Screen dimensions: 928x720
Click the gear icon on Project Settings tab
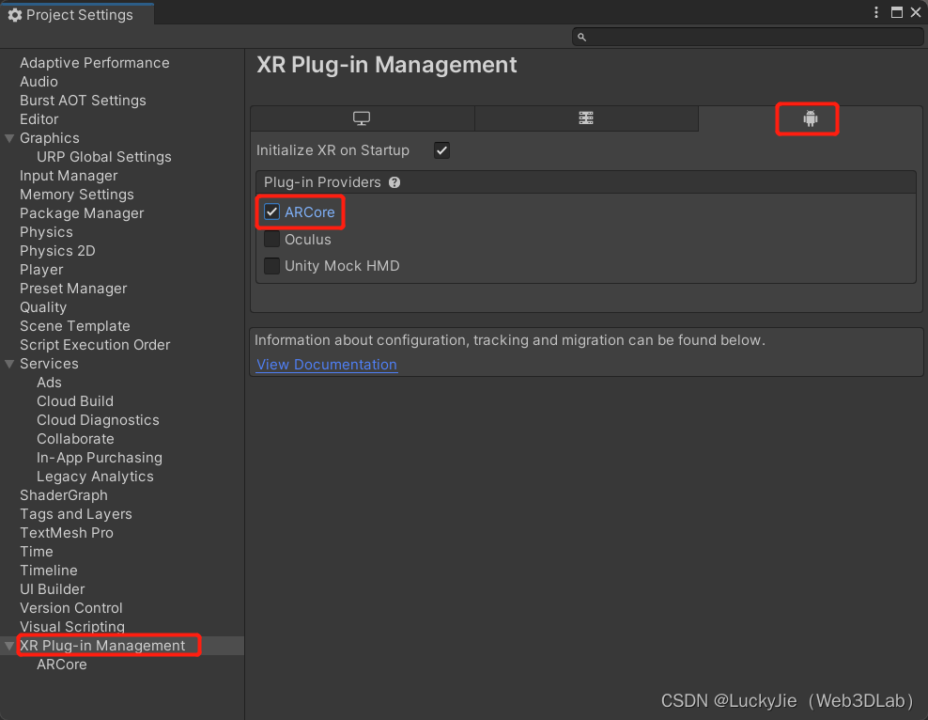[15, 15]
